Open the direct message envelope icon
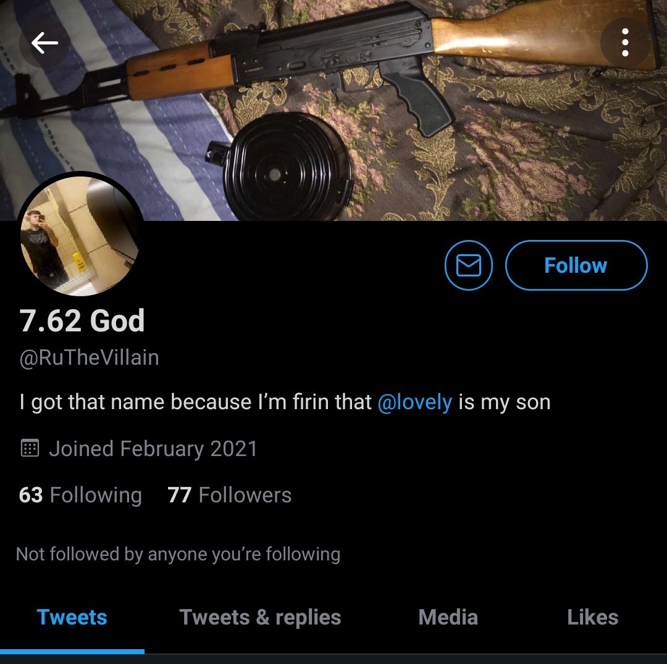 (468, 265)
